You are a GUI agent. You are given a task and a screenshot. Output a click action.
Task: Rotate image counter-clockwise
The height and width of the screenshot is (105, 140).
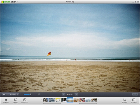click(x=133, y=94)
